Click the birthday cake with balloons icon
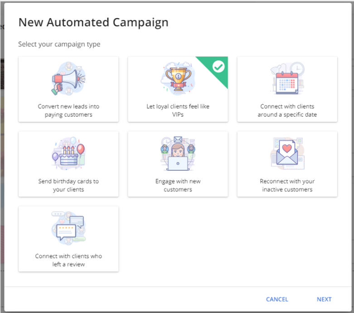Viewport: 354px width, 313px height. 68,153
